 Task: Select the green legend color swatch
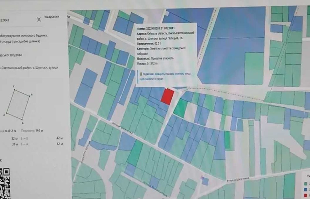(306, 184)
